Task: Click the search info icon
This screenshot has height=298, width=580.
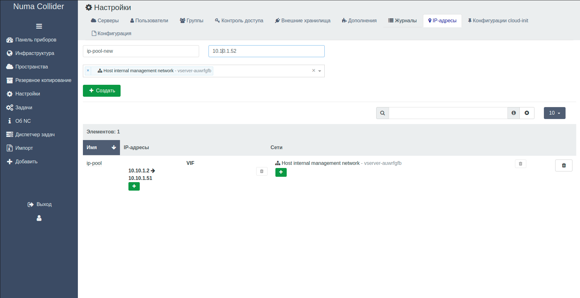Action: click(514, 113)
